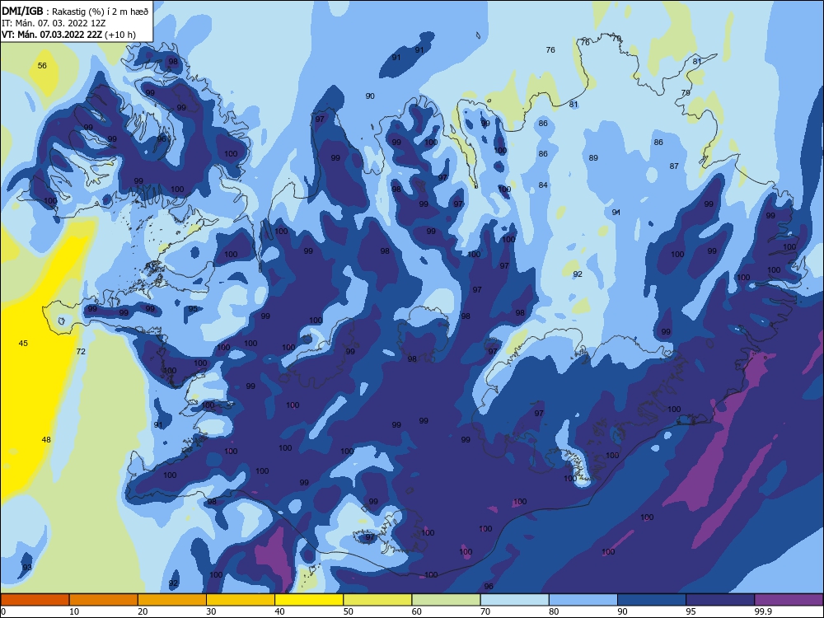824x618 pixels.
Task: Click the 20–30 amber legend swatch
Action: pyautogui.click(x=172, y=600)
